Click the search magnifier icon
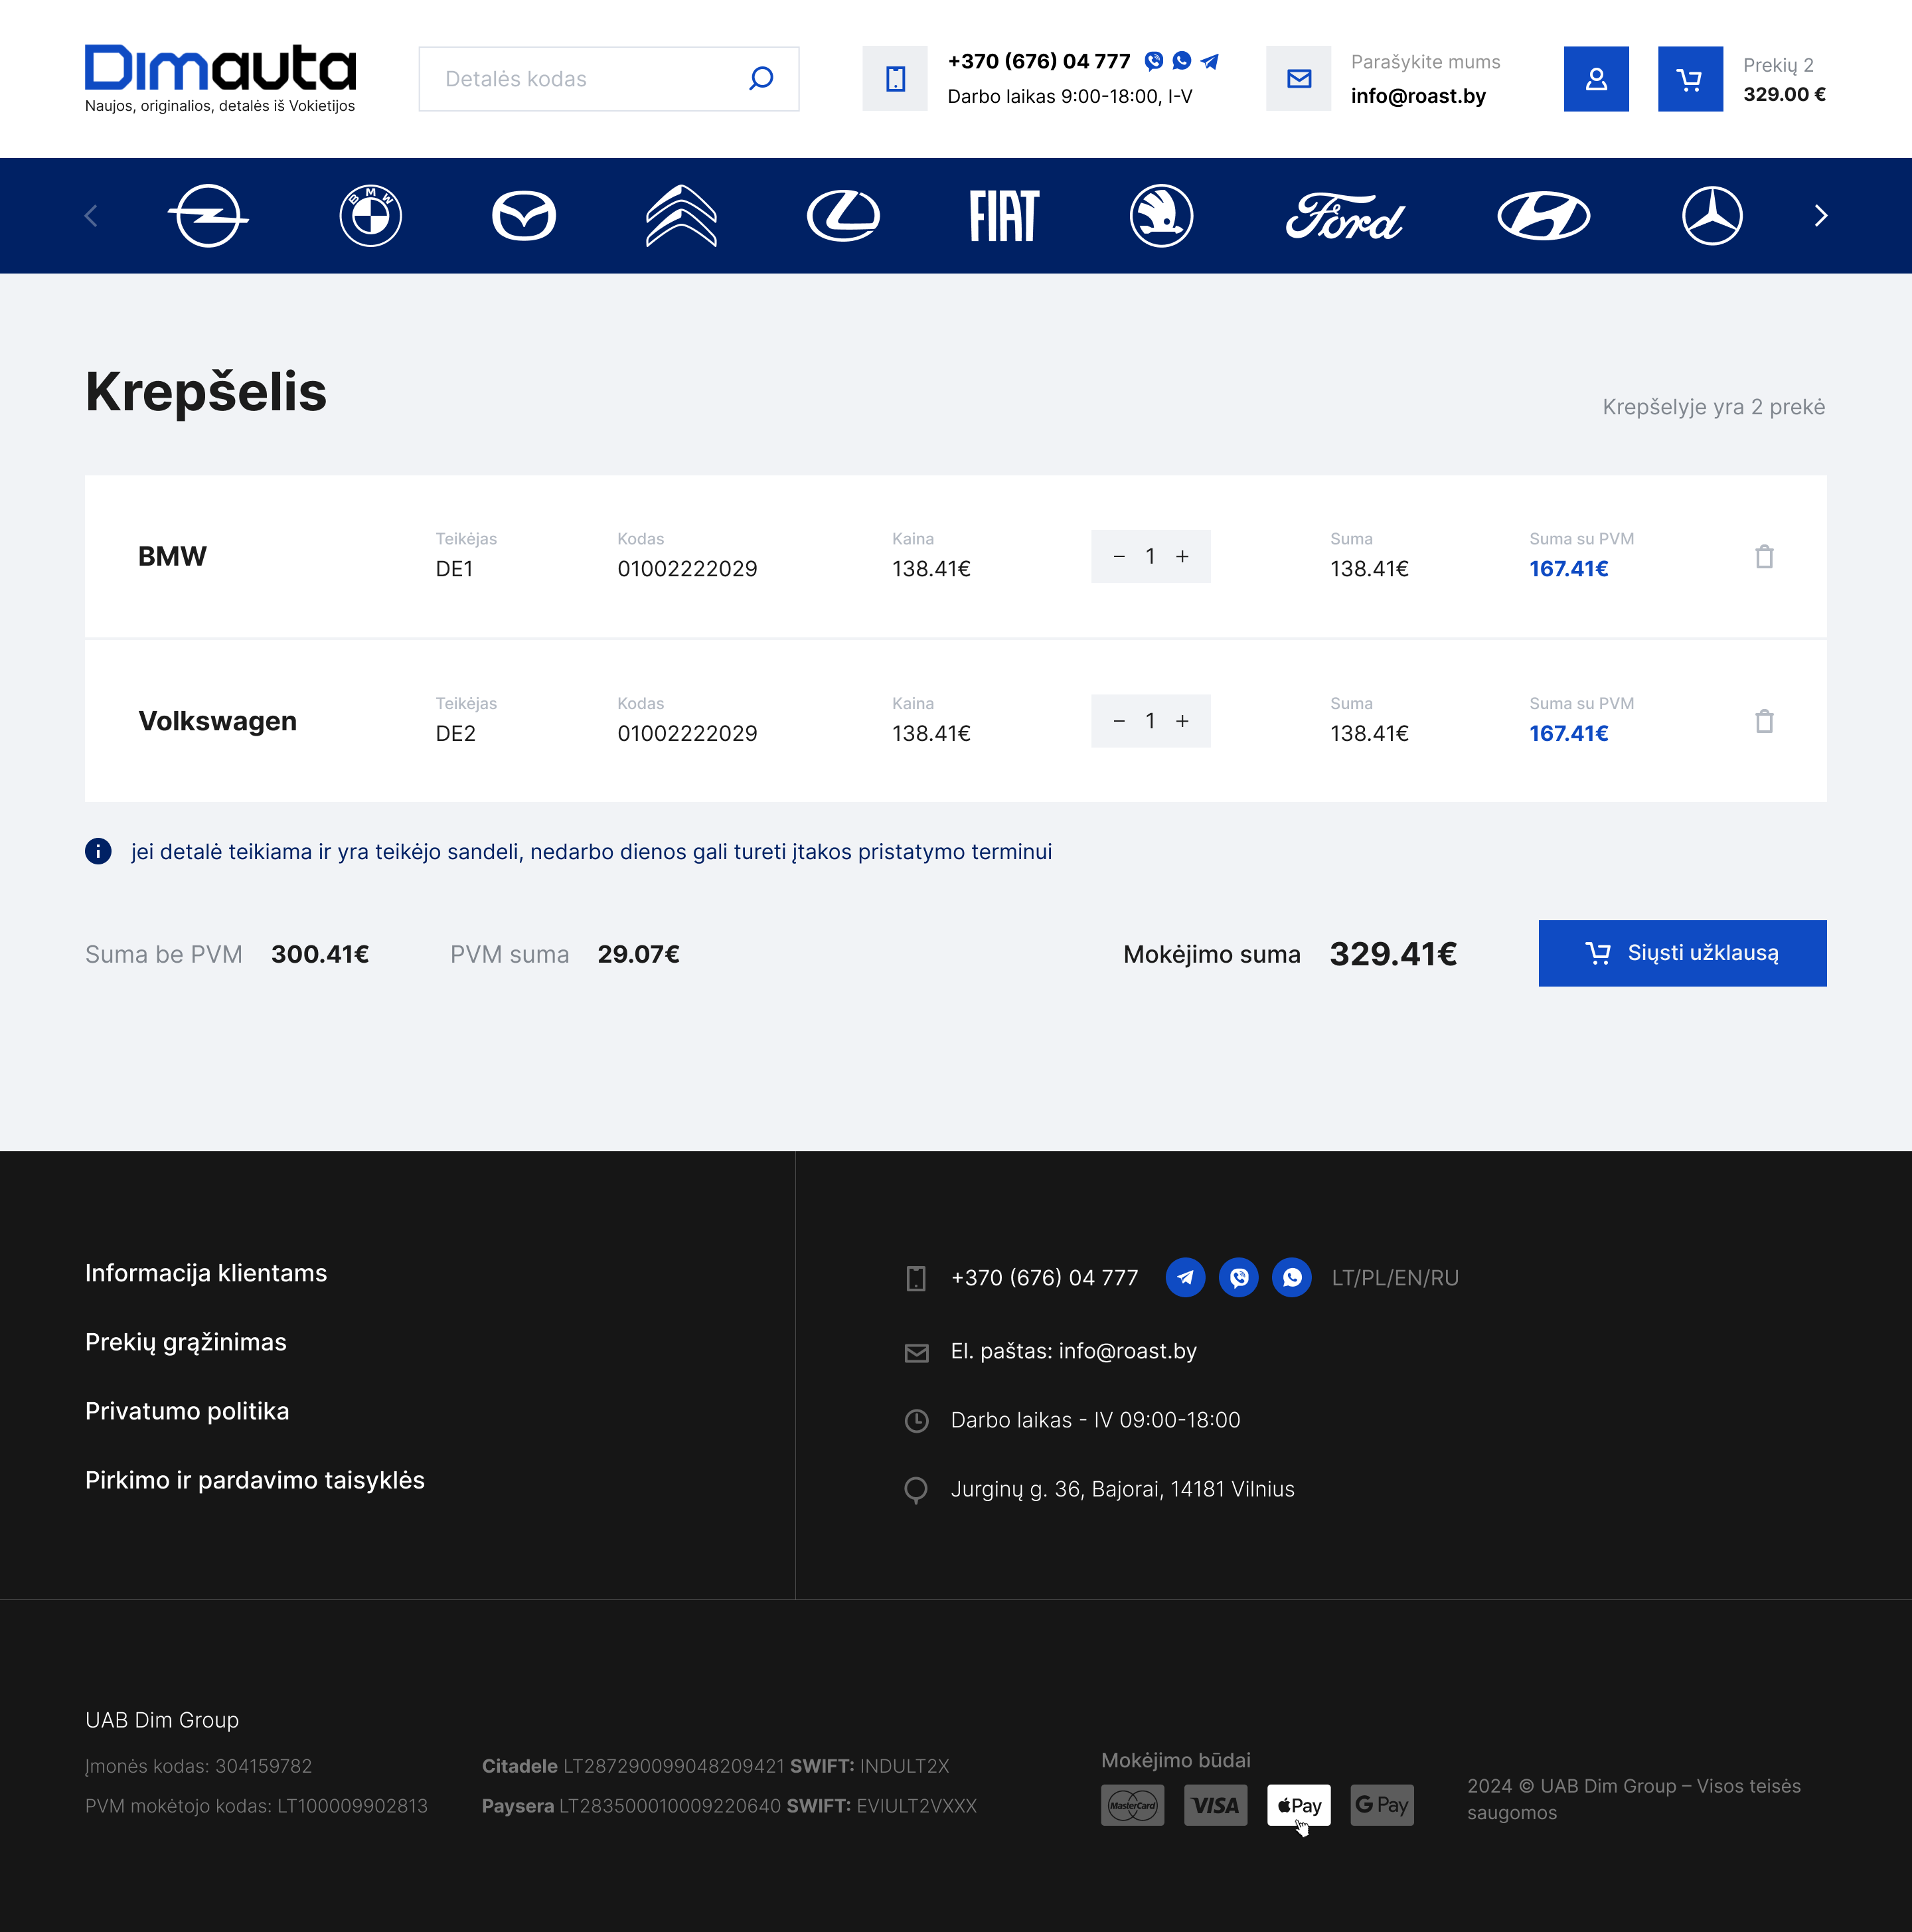Screen dimensions: 1912x1932 (761, 79)
